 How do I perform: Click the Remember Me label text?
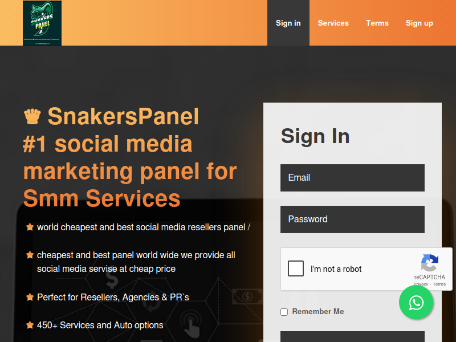(318, 311)
